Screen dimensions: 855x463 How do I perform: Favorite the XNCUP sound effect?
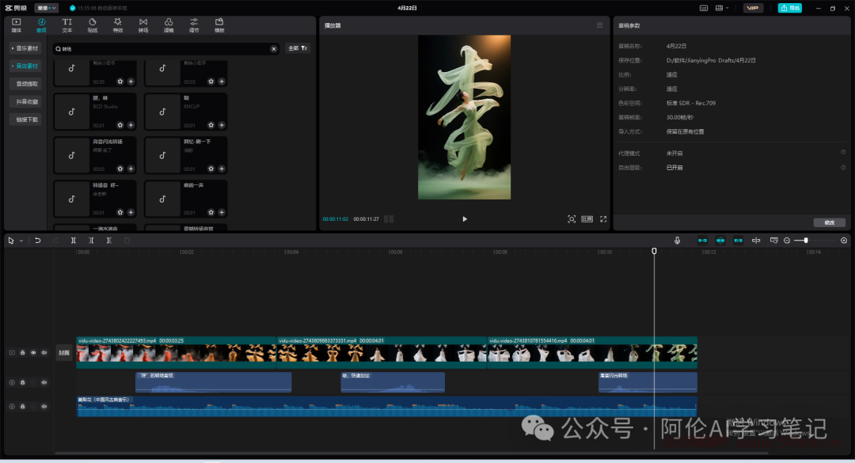click(211, 125)
